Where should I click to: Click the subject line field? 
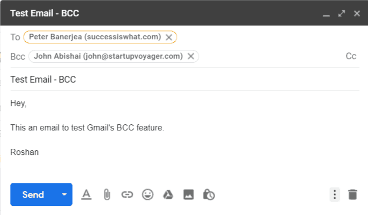click(184, 79)
